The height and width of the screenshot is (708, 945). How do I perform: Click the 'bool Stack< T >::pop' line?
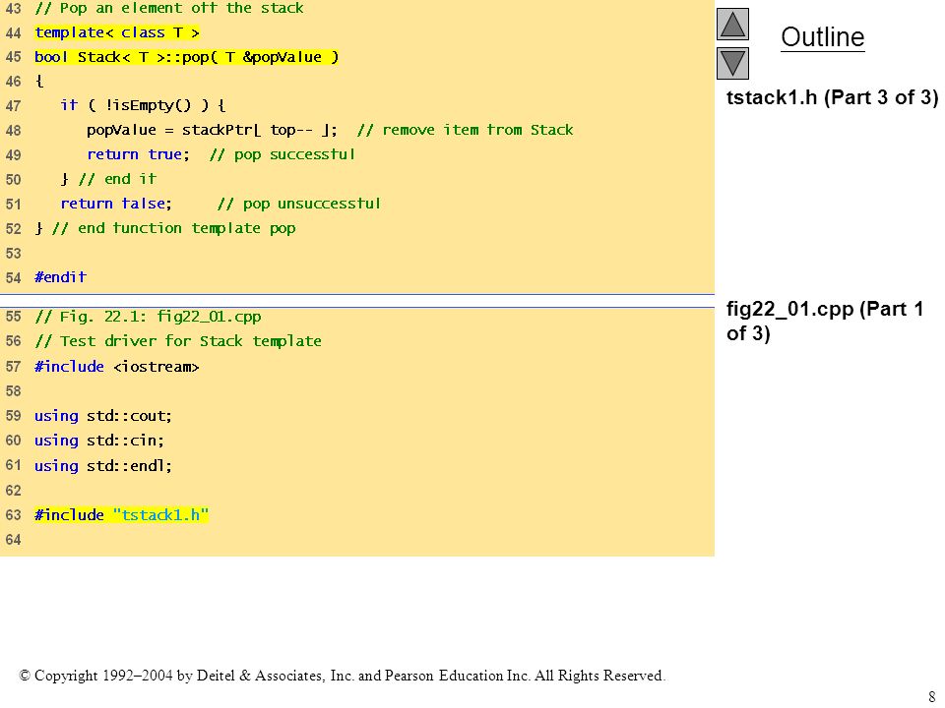click(x=186, y=57)
